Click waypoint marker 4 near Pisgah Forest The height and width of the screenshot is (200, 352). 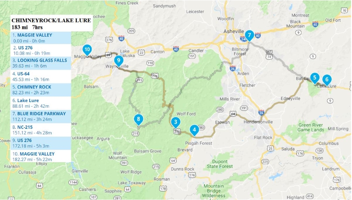click(x=194, y=130)
